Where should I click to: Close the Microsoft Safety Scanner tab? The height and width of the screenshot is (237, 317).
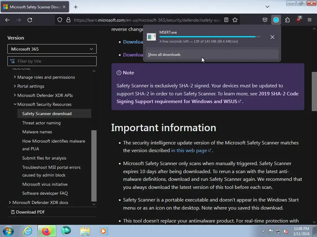[x=64, y=7]
